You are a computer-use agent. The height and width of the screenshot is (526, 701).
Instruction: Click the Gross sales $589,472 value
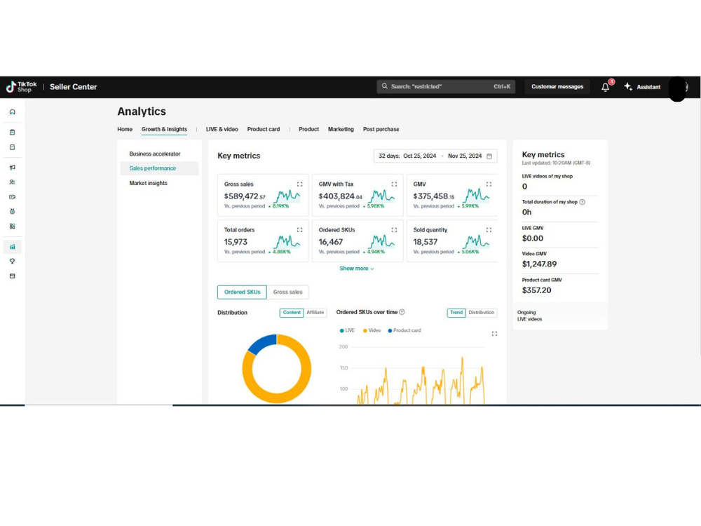pos(245,196)
